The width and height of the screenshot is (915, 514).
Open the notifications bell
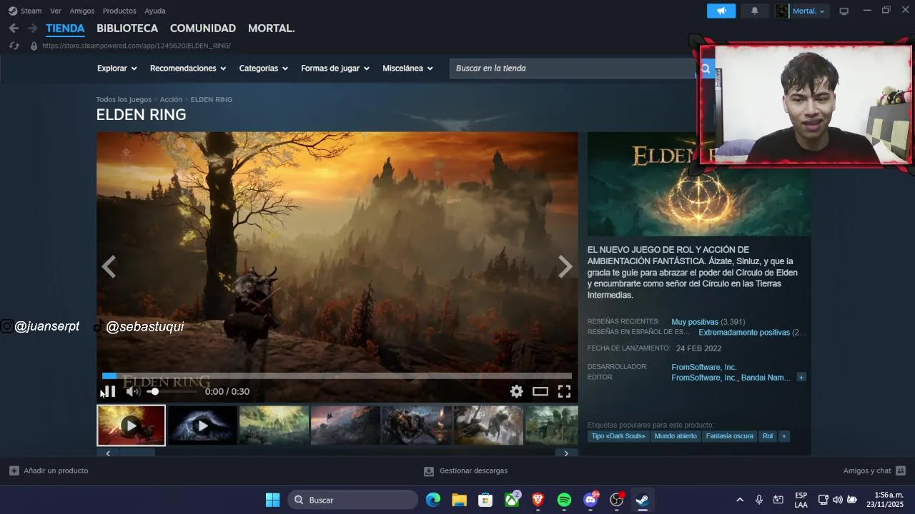click(x=754, y=11)
